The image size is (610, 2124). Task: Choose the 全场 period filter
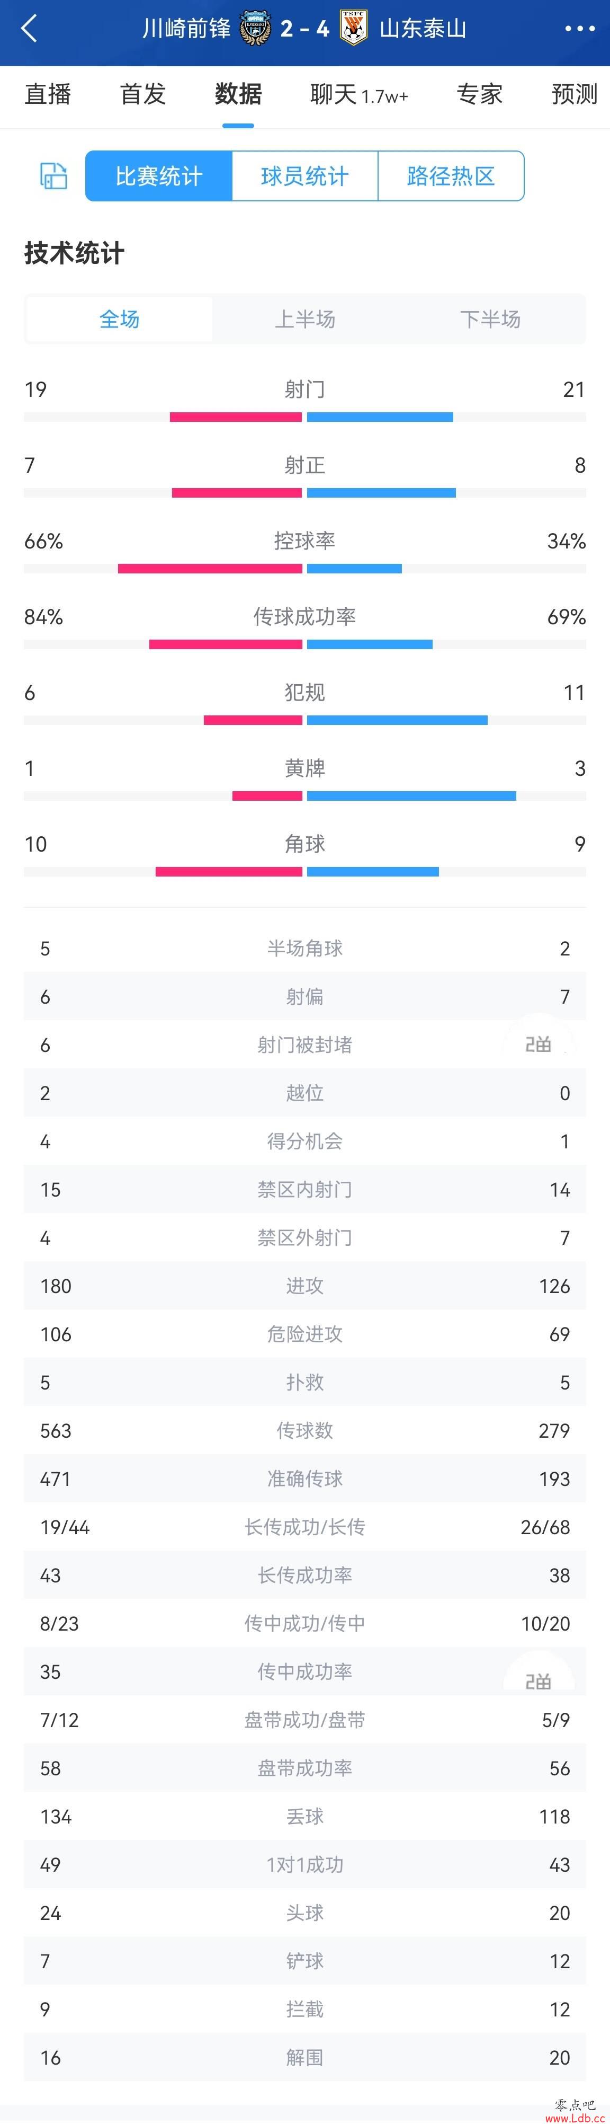point(120,319)
